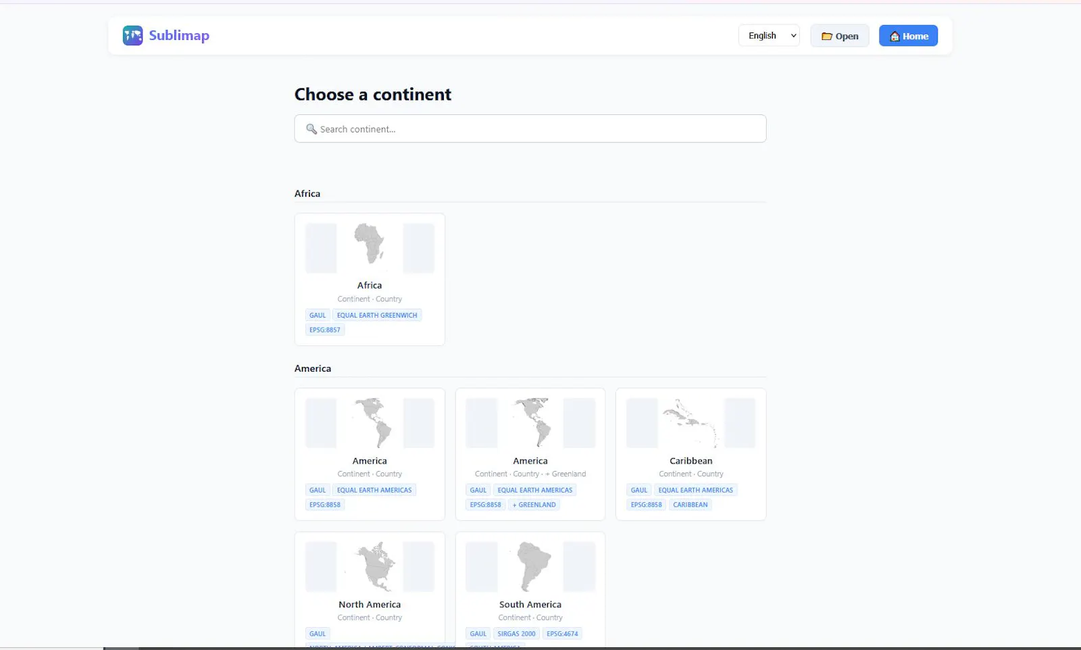Image resolution: width=1081 pixels, height=650 pixels.
Task: Click the North America card title
Action: (x=370, y=605)
